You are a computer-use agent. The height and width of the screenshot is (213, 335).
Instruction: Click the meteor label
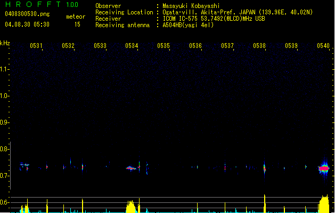(76, 17)
